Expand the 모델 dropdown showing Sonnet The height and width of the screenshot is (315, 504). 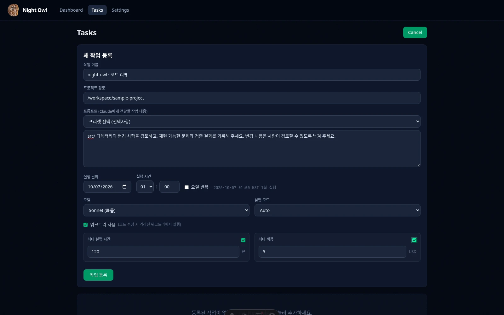[x=166, y=210]
